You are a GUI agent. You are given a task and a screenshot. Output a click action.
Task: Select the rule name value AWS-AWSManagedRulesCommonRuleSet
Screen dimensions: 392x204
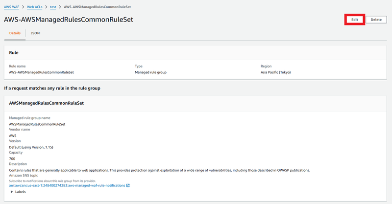(x=42, y=72)
